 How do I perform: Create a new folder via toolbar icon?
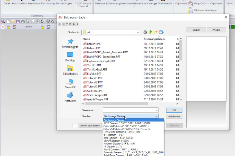coord(156,32)
